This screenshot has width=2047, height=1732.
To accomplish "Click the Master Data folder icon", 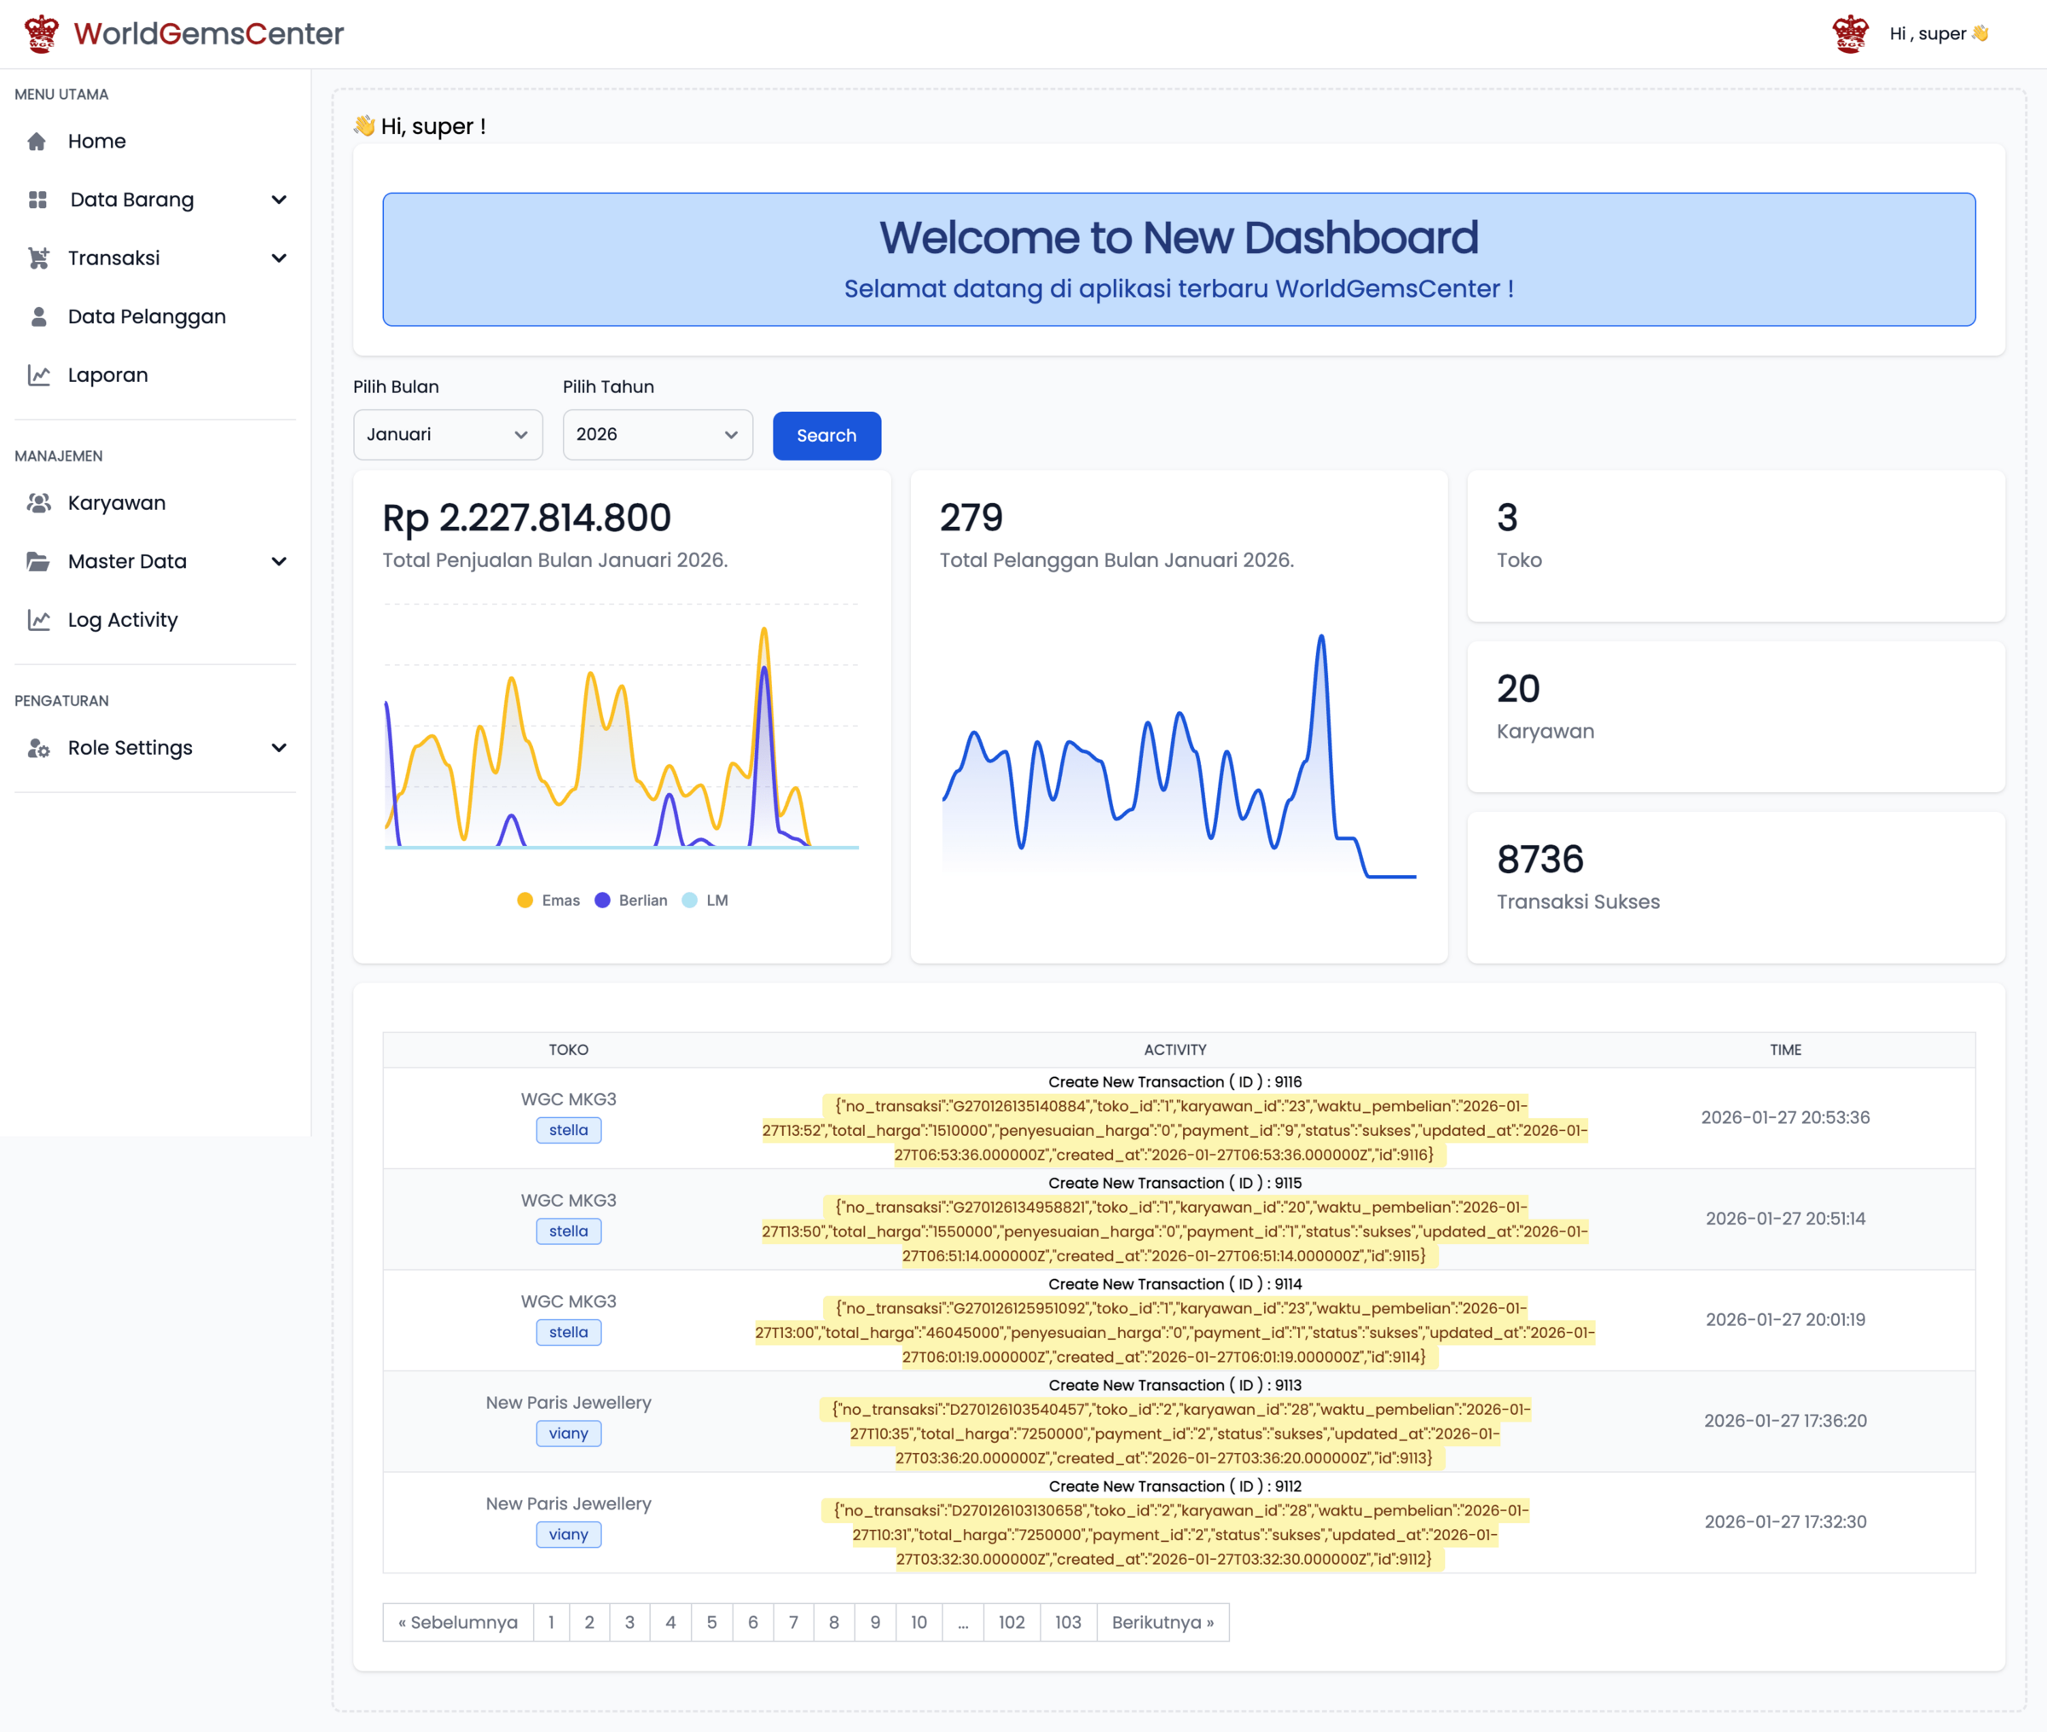I will [38, 562].
